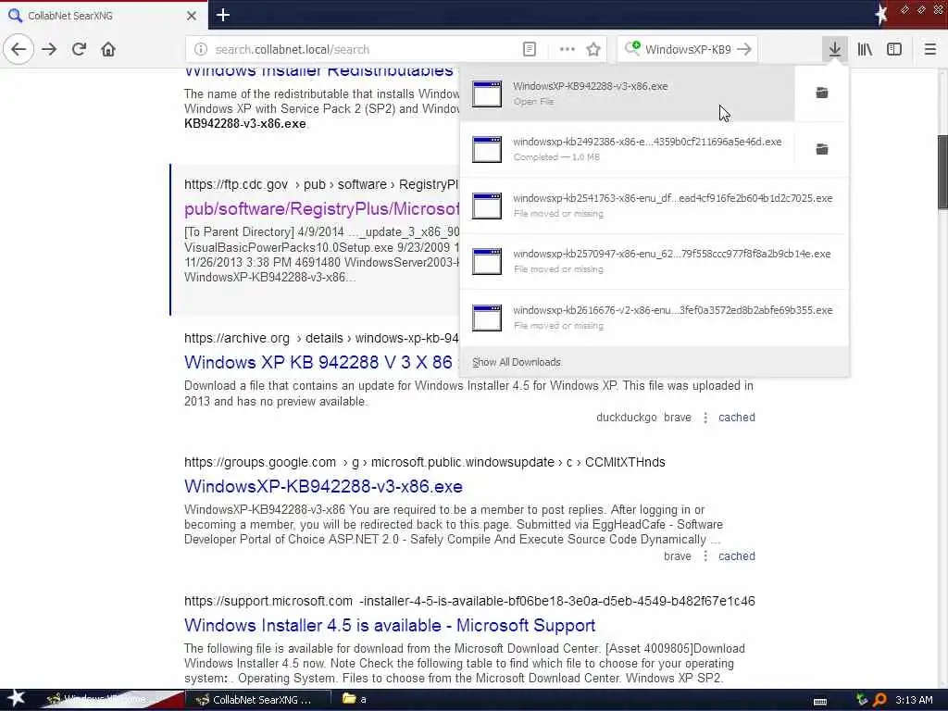This screenshot has width=948, height=711.
Task: Open search engine icon in search box
Action: 631,48
